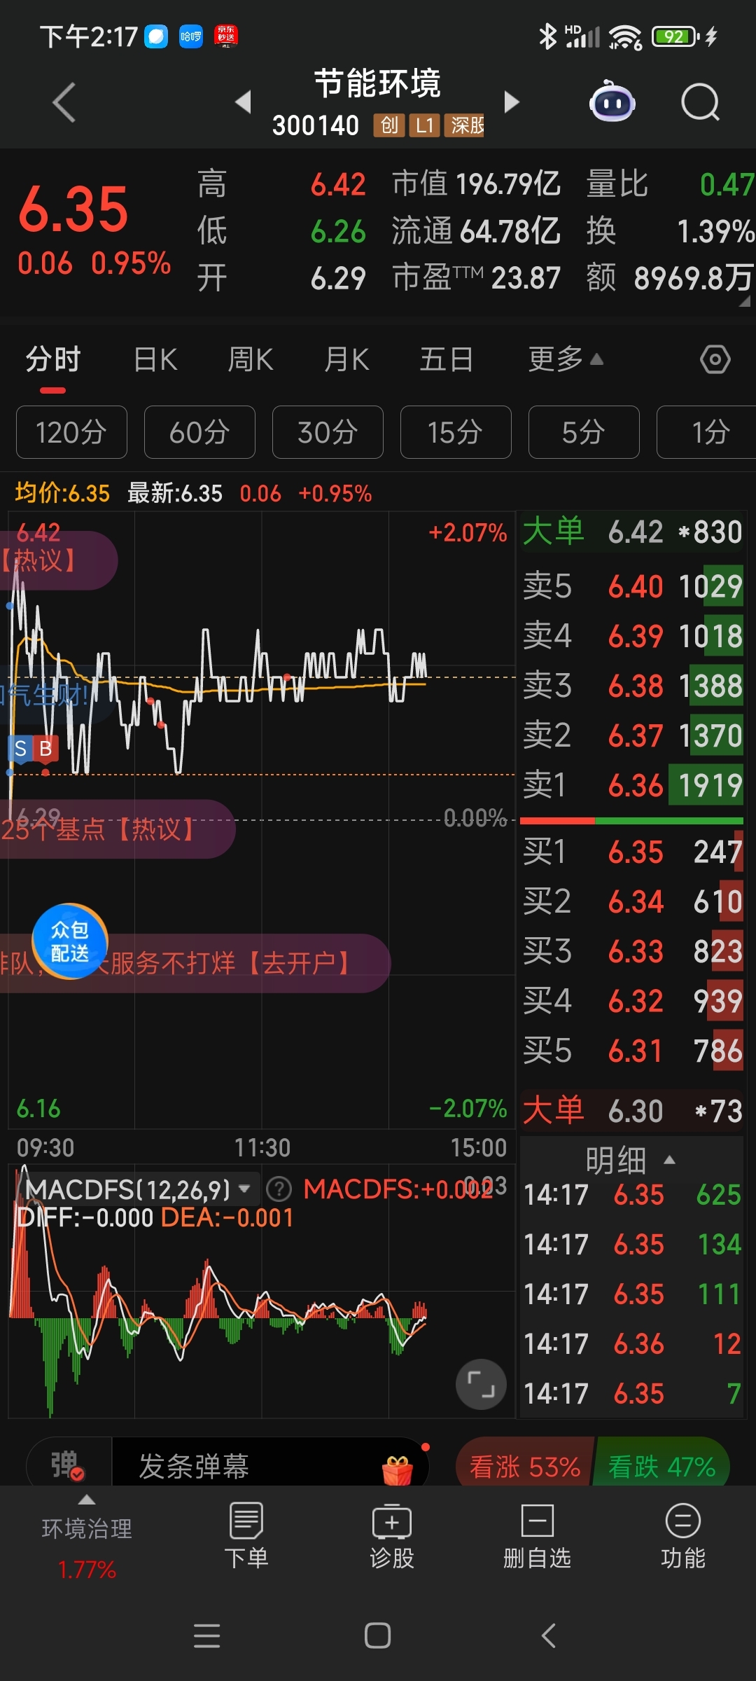Switch to the previous stock with left triangle
The height and width of the screenshot is (1681, 756).
(243, 102)
